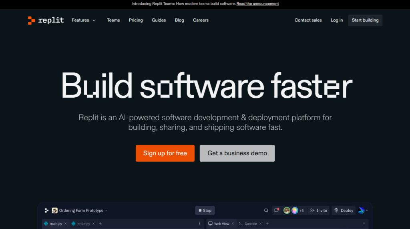Open the profile avatar dropdown next to Deploy

pyautogui.click(x=363, y=211)
